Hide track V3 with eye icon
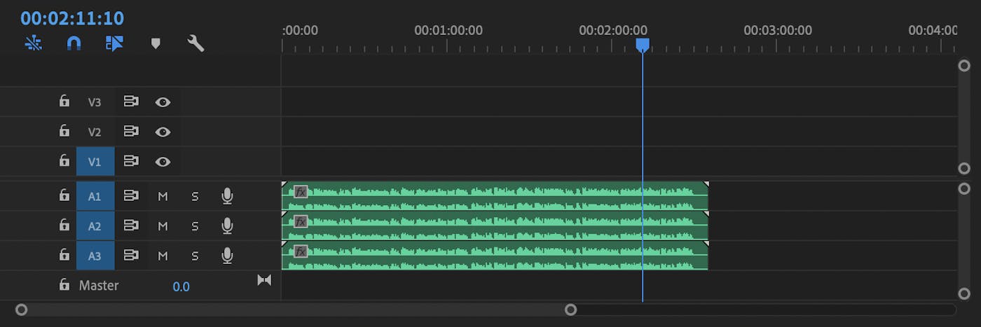Viewport: 981px width, 327px height. point(163,102)
